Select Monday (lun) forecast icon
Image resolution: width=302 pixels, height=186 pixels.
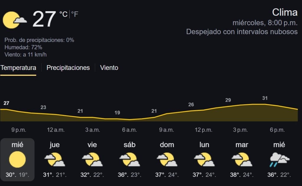click(204, 159)
